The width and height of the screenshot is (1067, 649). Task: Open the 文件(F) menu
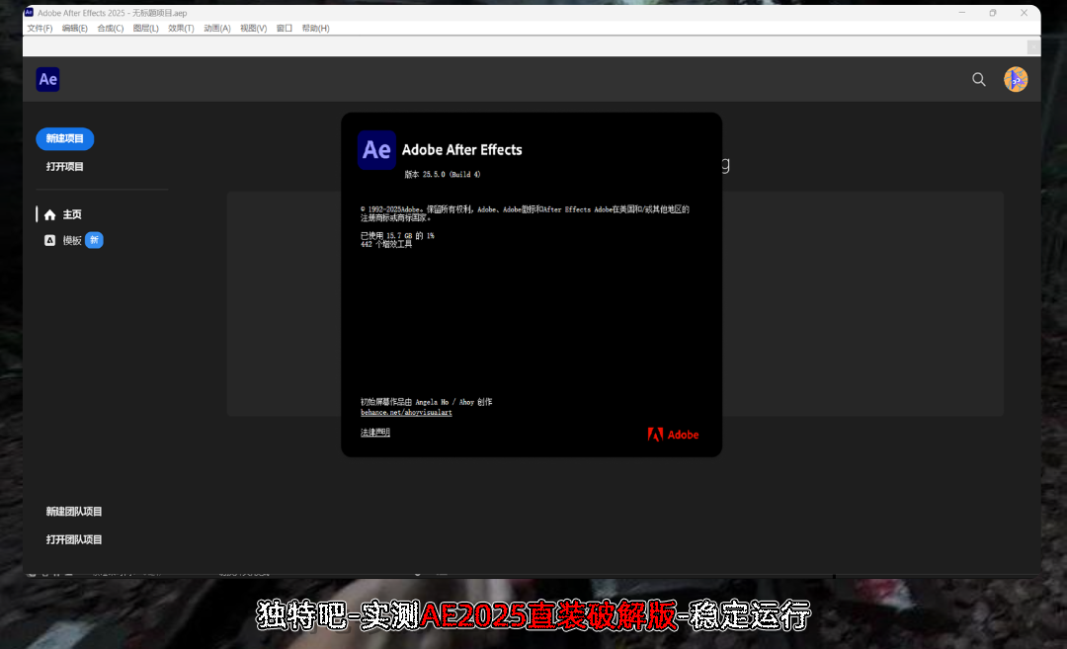coord(40,28)
